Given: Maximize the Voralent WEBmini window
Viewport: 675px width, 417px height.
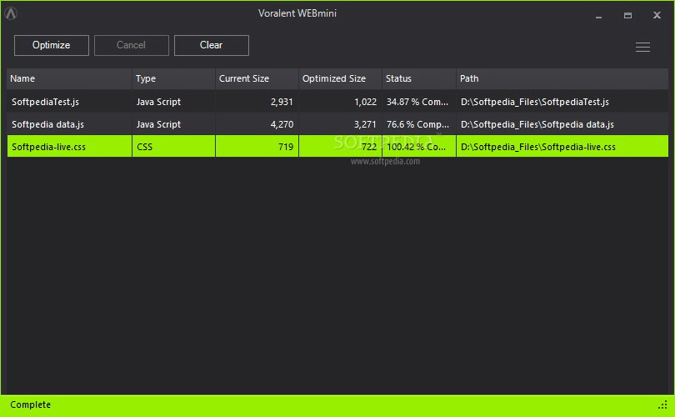Looking at the screenshot, I should click(x=627, y=16).
